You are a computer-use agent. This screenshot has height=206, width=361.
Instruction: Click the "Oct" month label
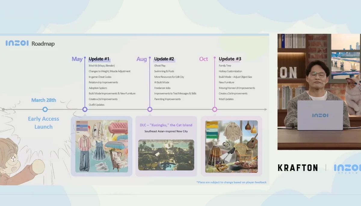(204, 59)
